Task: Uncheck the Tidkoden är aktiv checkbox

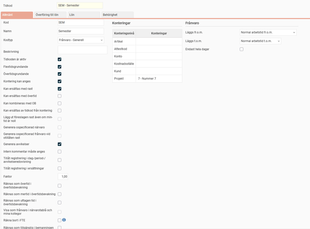Action: tap(59, 60)
